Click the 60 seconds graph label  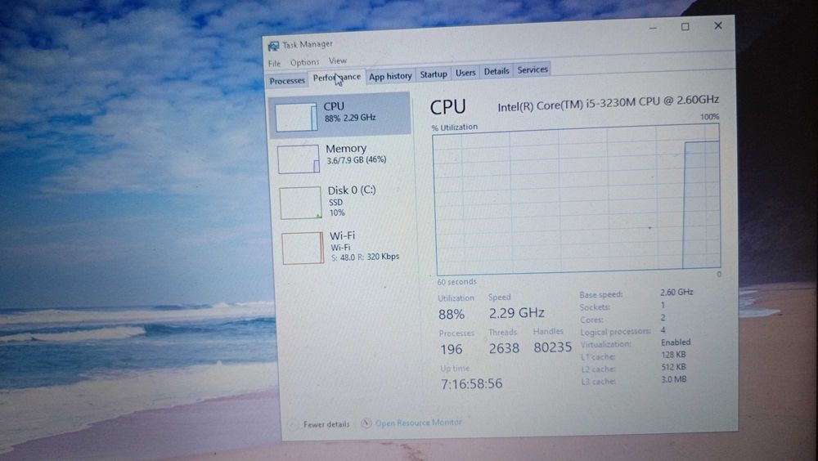coord(456,282)
